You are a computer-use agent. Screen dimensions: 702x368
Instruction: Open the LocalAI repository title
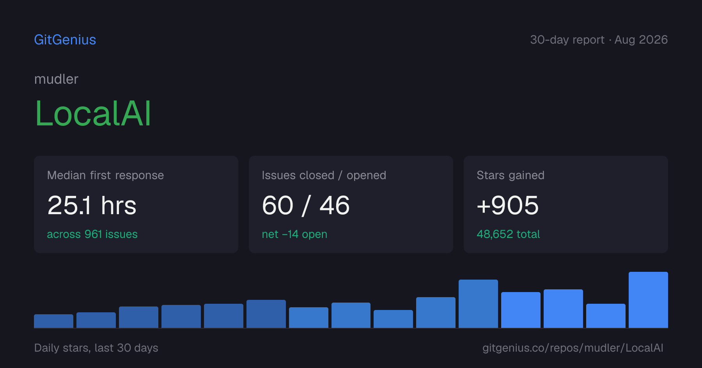pyautogui.click(x=93, y=113)
